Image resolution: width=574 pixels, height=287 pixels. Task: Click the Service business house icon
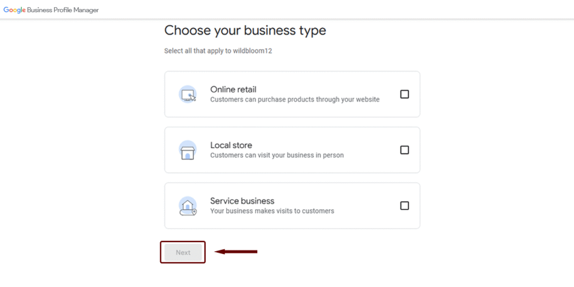click(x=188, y=206)
